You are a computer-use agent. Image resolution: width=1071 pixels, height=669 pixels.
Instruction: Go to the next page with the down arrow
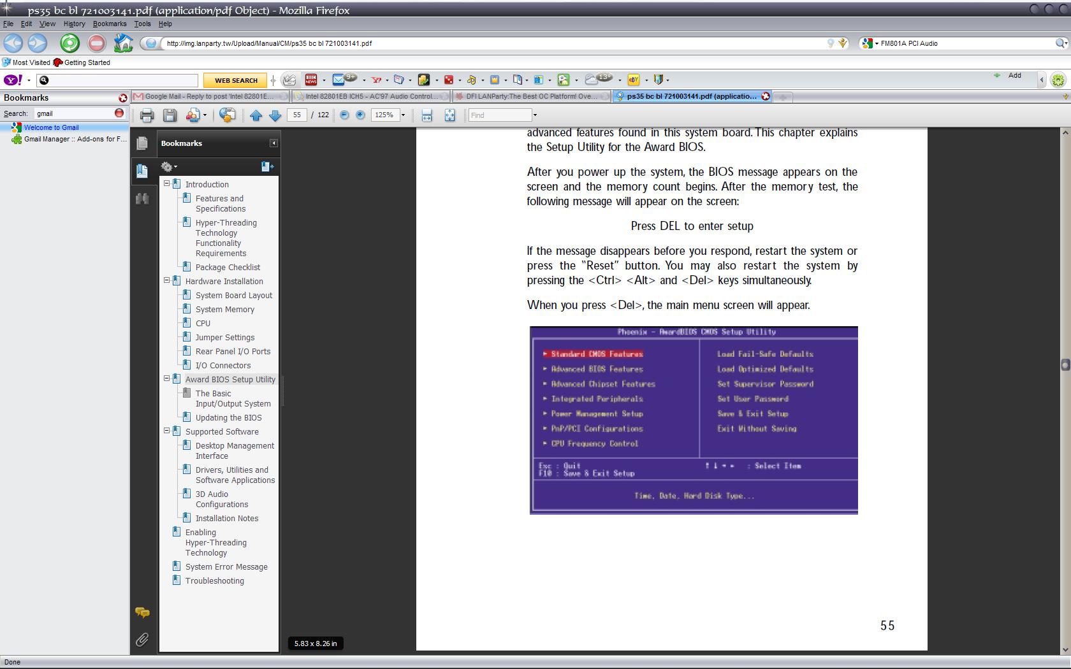[275, 115]
